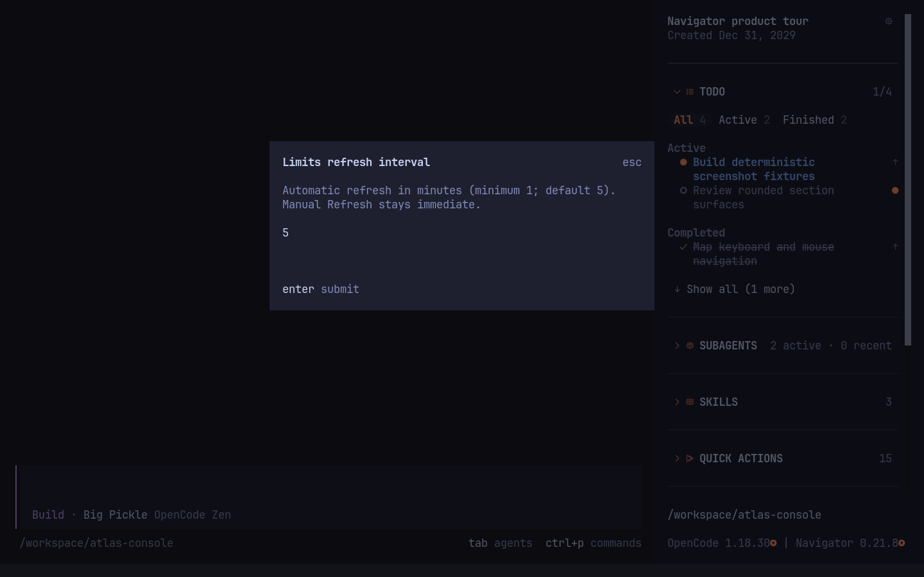Click the SKILLS section icon
924x577 pixels.
[x=690, y=402]
